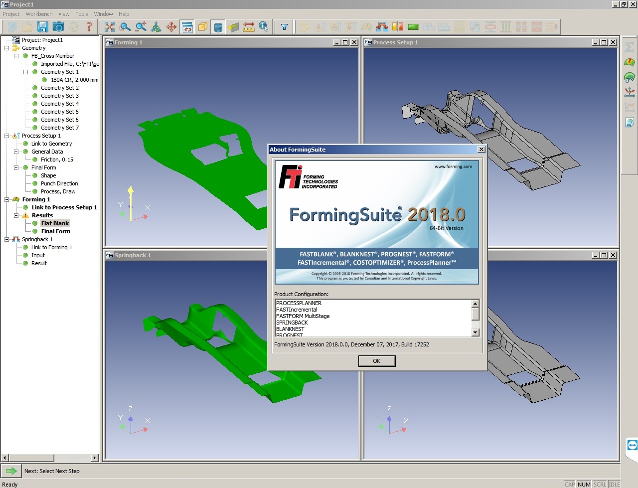The width and height of the screenshot is (638, 488).
Task: Select the Zoom Window magnifier tool
Action: [x=125, y=27]
